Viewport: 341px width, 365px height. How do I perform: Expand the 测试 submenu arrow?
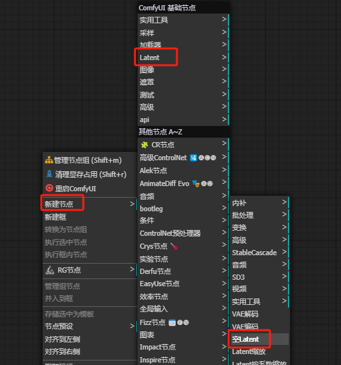tap(224, 94)
